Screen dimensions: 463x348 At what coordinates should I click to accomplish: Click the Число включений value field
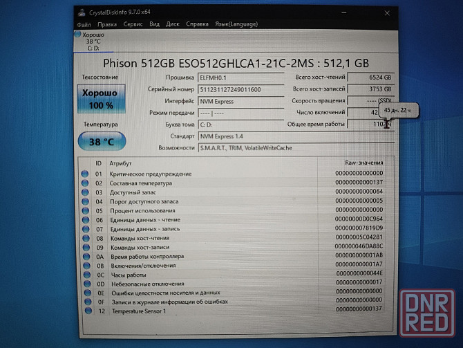363,112
